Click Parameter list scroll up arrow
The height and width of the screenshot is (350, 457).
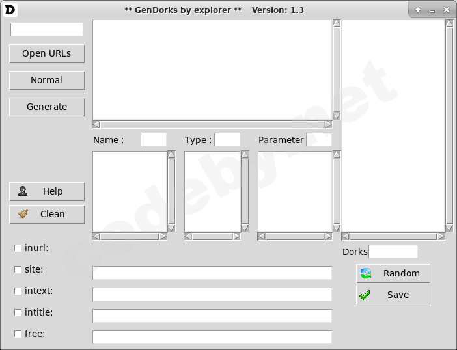pyautogui.click(x=337, y=155)
